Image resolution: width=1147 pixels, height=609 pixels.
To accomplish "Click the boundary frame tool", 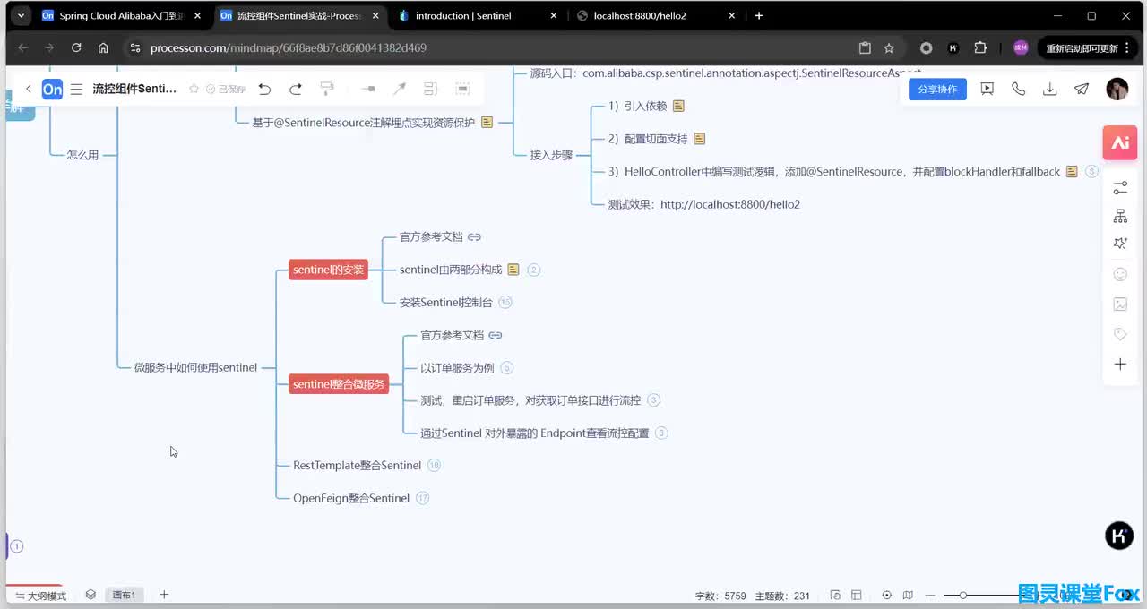I will 462,89.
